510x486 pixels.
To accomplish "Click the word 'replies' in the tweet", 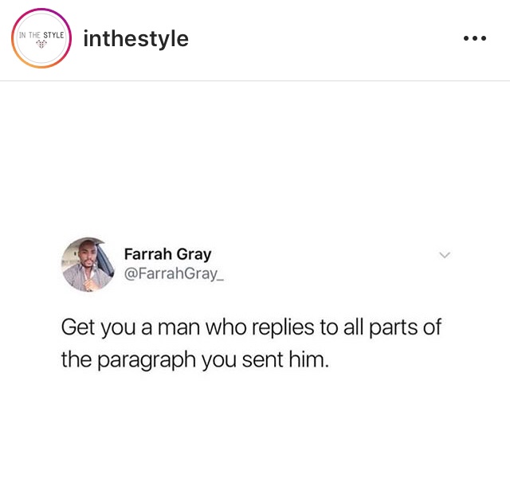I will point(283,327).
